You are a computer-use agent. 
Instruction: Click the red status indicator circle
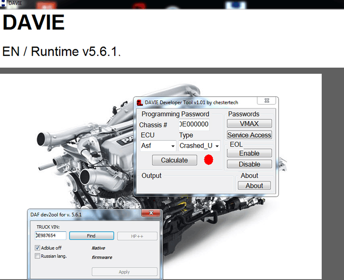(208, 160)
